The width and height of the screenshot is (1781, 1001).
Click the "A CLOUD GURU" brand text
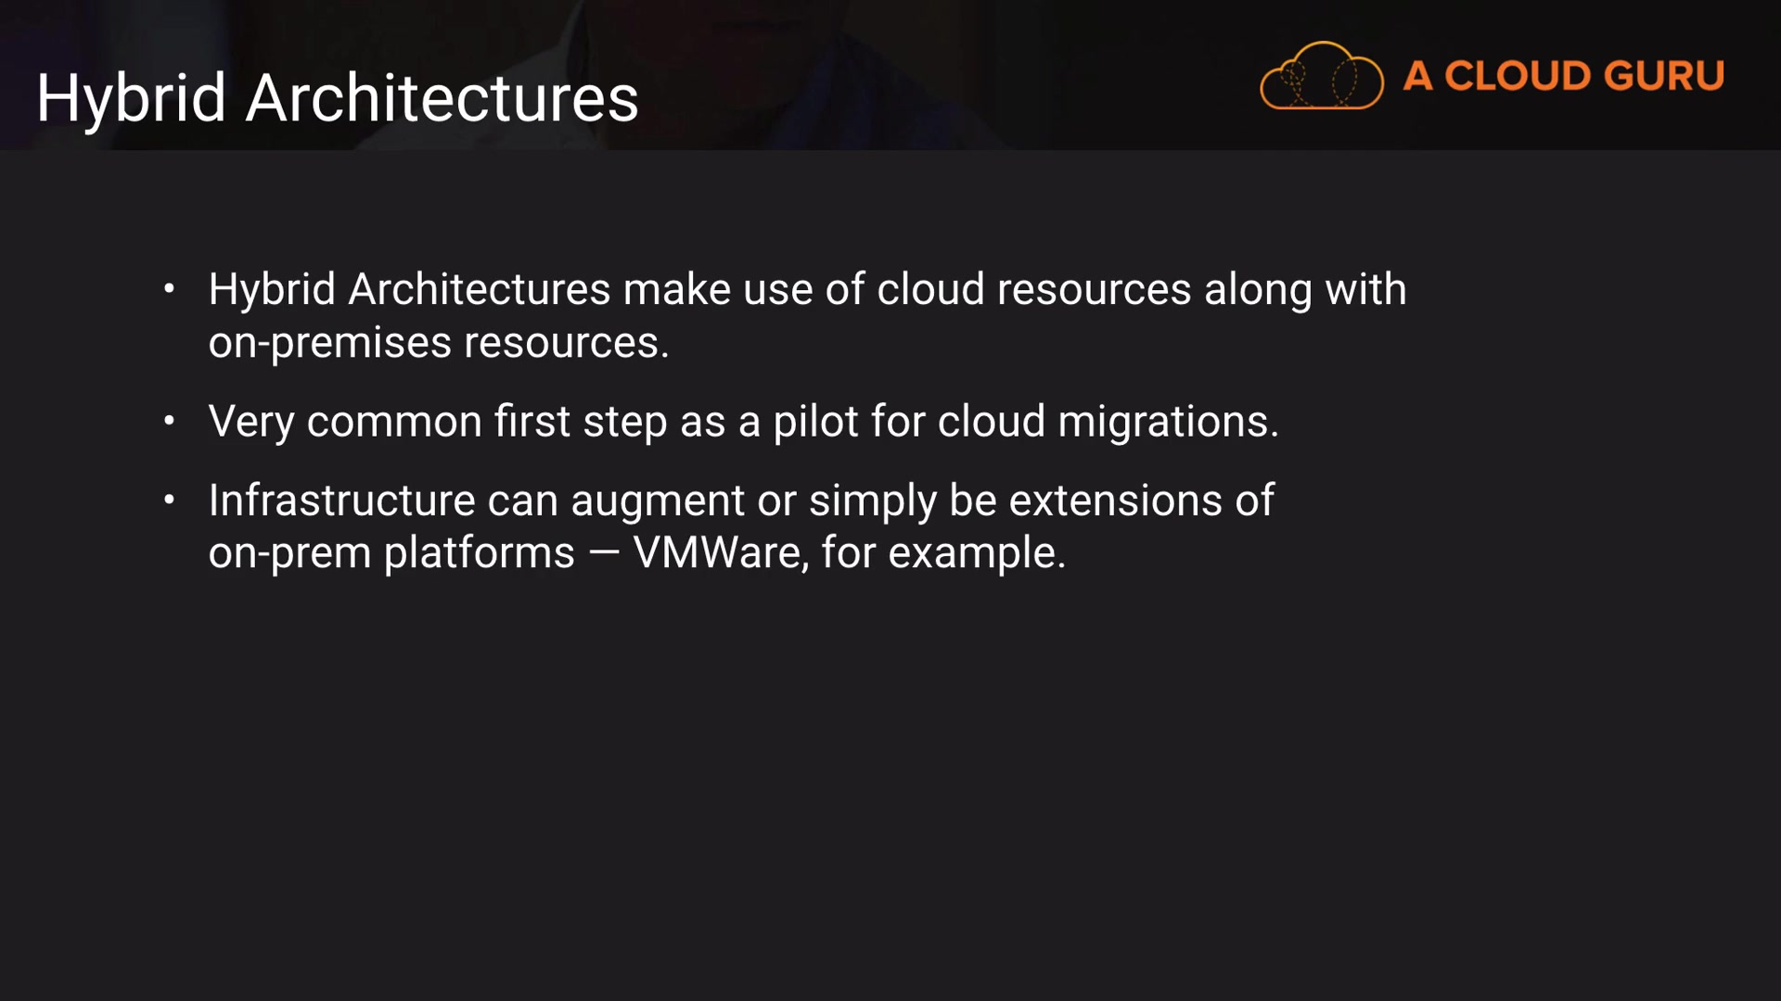click(x=1563, y=76)
